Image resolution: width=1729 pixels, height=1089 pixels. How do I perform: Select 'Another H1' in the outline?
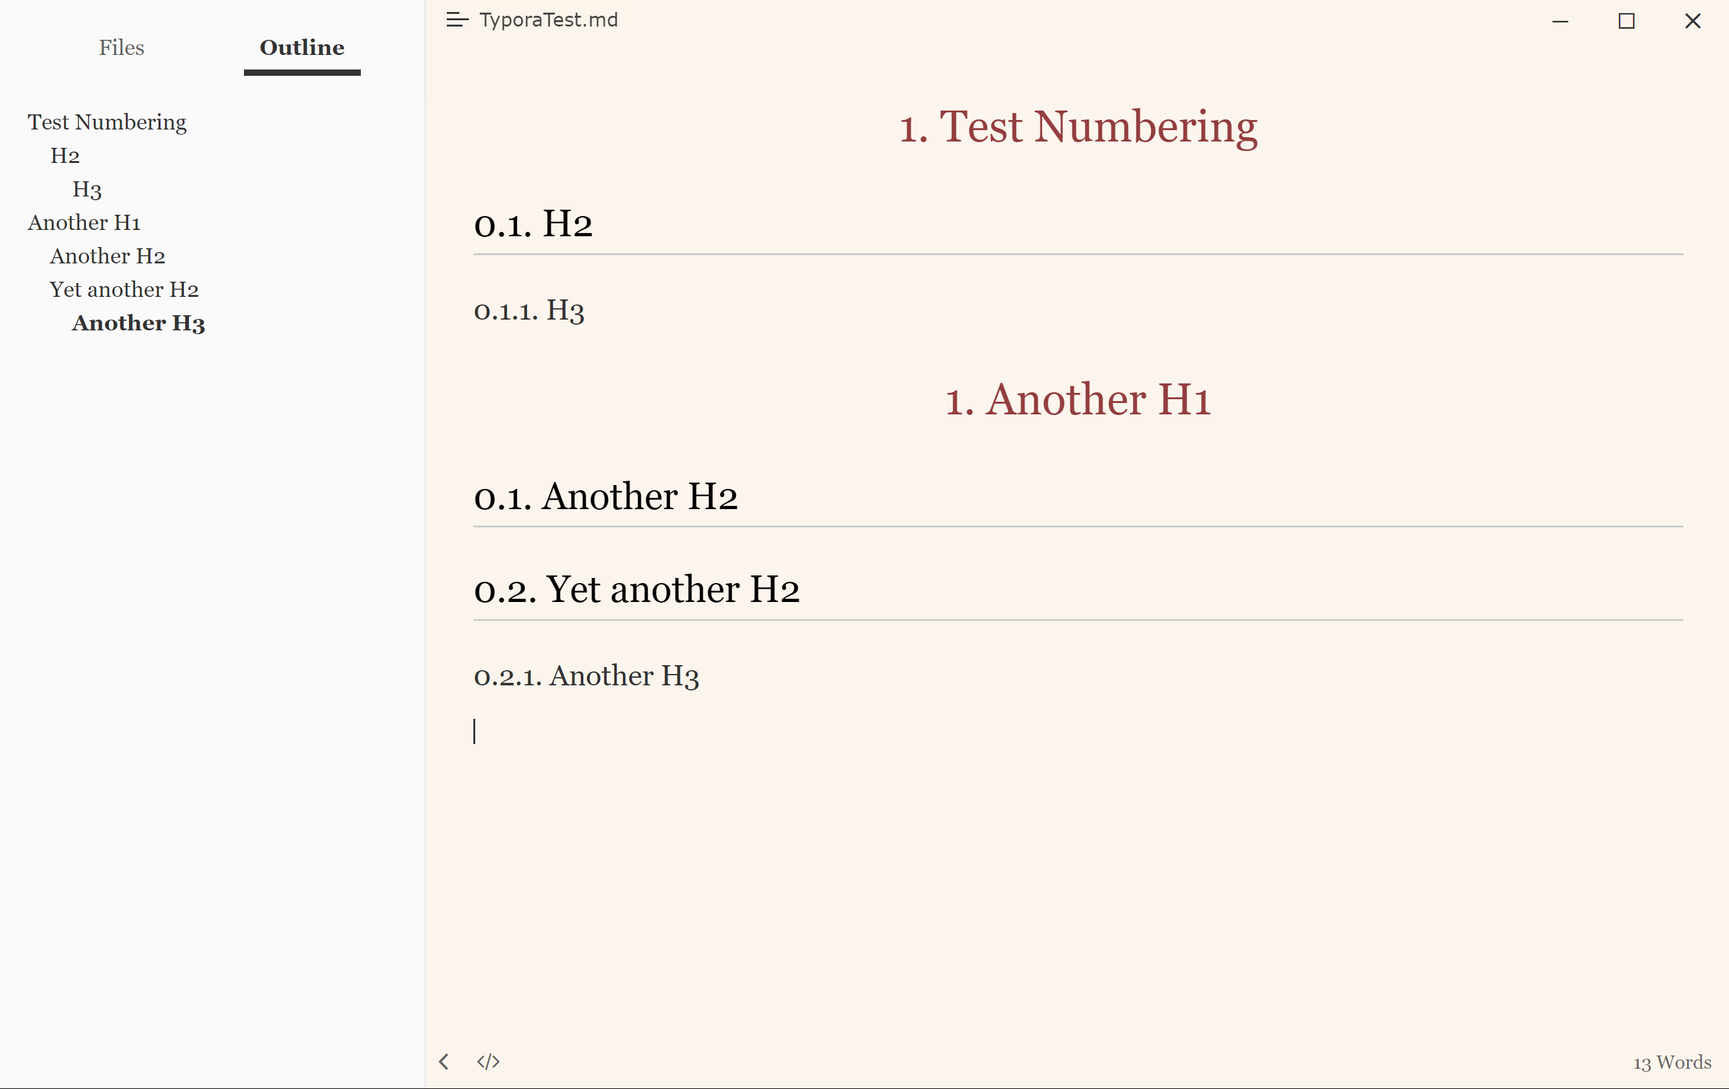click(84, 222)
